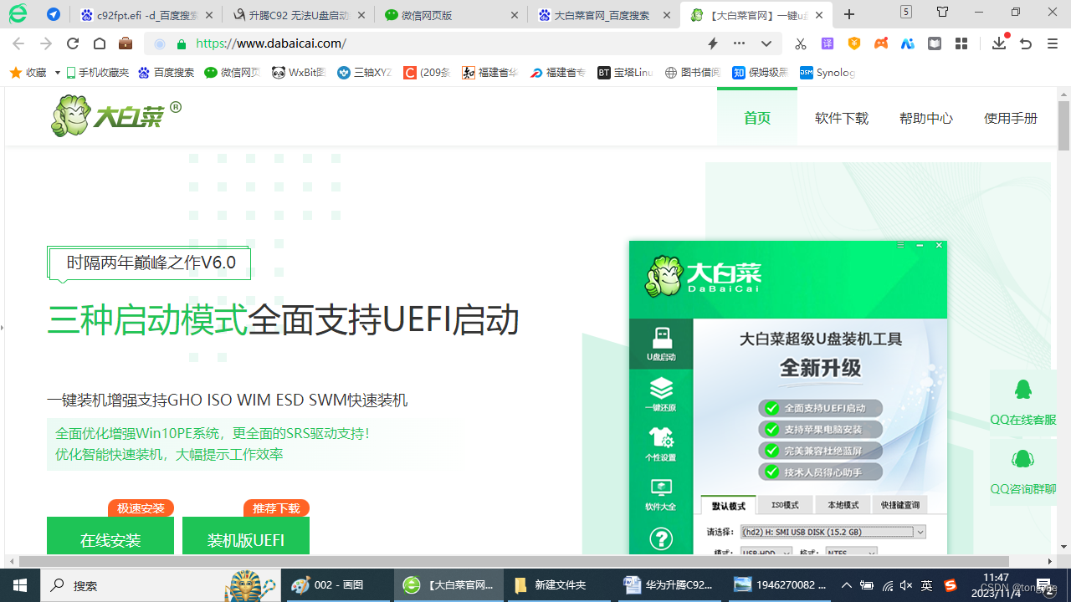Viewport: 1071px width, 602px height.
Task: Click the 在线安装 green button
Action: 110,536
